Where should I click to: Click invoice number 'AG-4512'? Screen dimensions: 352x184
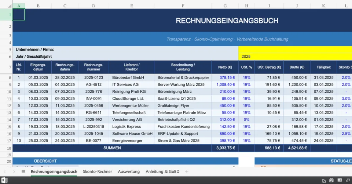[x=93, y=84]
